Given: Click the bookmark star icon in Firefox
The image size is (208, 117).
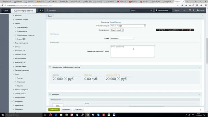Looking at the screenshot, I should [190, 5].
